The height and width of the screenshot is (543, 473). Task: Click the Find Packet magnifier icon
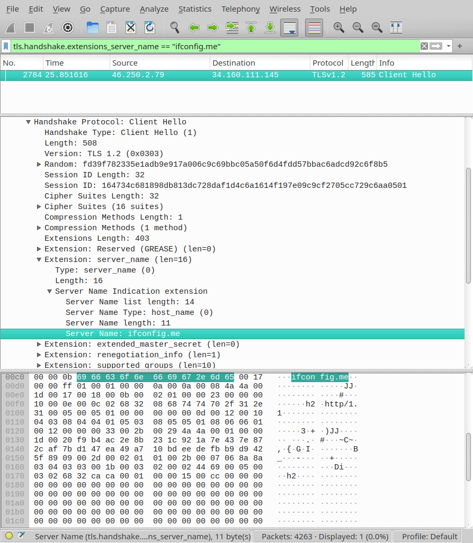(x=174, y=28)
